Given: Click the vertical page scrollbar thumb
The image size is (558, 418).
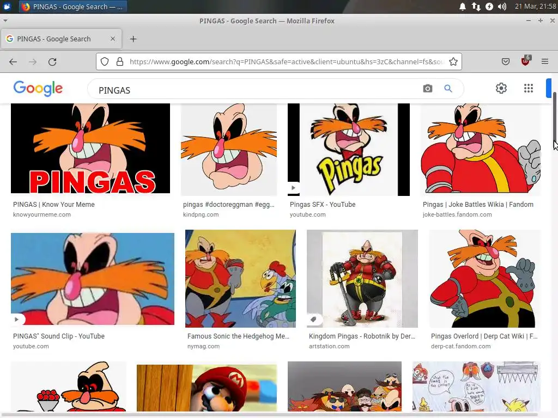Looking at the screenshot, I should pos(554,118).
